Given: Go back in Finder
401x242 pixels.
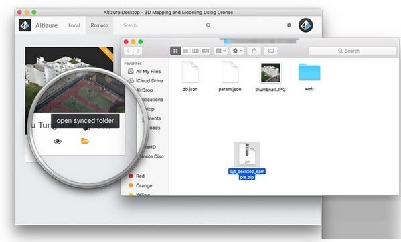Looking at the screenshot, I should [x=129, y=51].
